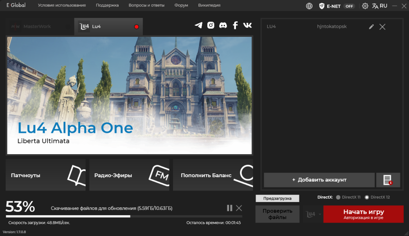Viewport: 409px width, 236px height.
Task: Open the Discord social link icon
Action: point(223,25)
